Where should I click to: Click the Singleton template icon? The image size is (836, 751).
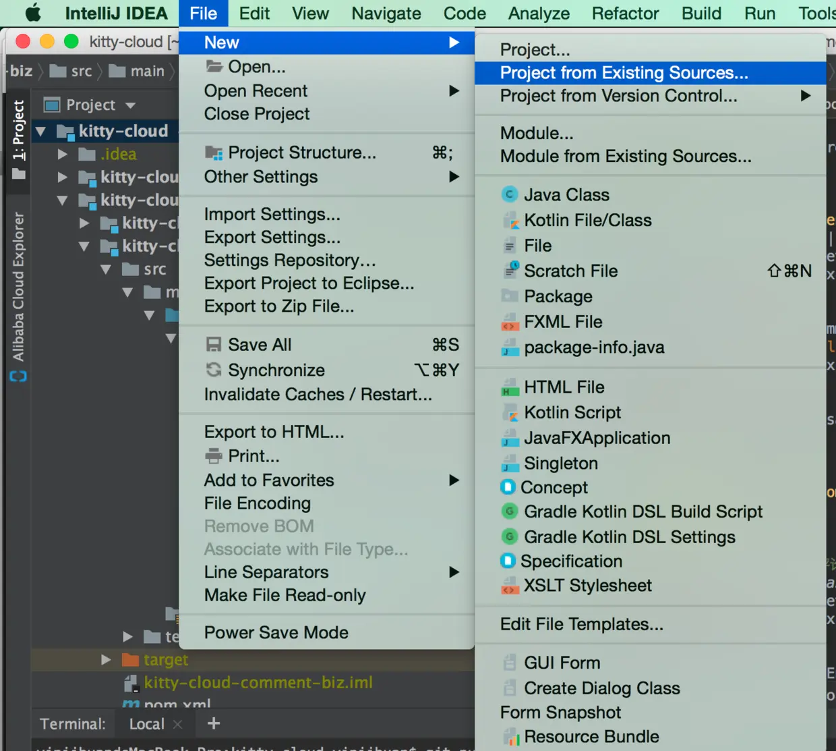click(510, 464)
